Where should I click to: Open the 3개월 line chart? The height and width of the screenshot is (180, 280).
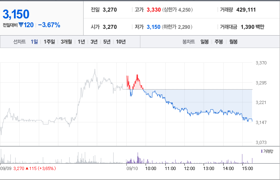pyautogui.click(x=66, y=42)
